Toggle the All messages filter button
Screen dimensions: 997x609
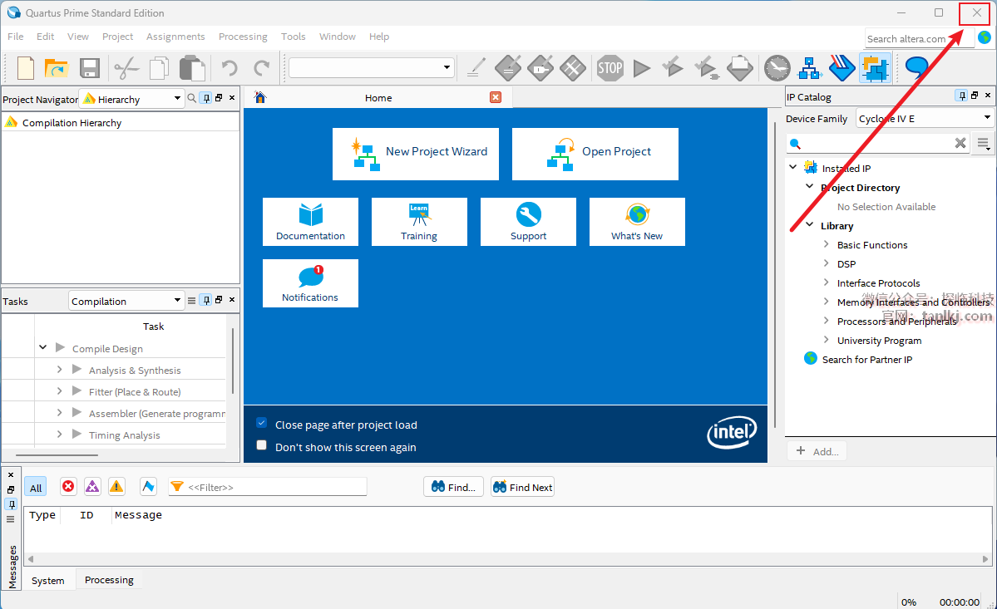pyautogui.click(x=36, y=488)
